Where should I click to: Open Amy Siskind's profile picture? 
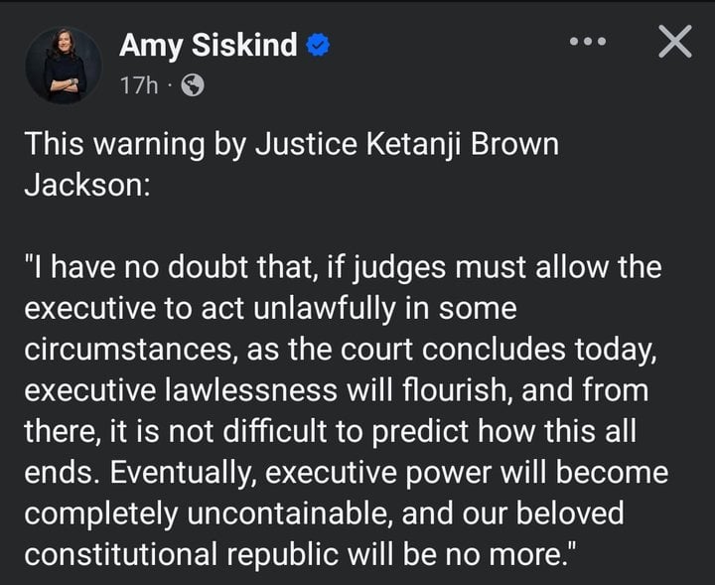(64, 65)
